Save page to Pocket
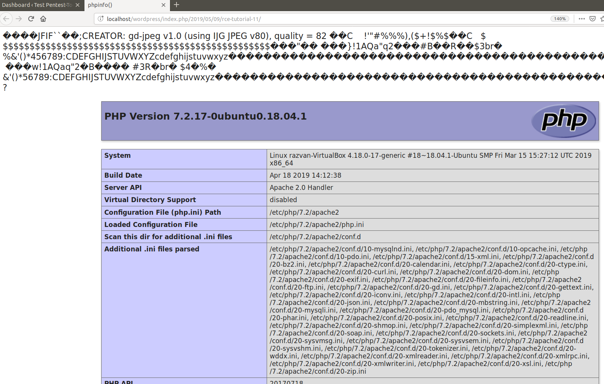 point(593,19)
